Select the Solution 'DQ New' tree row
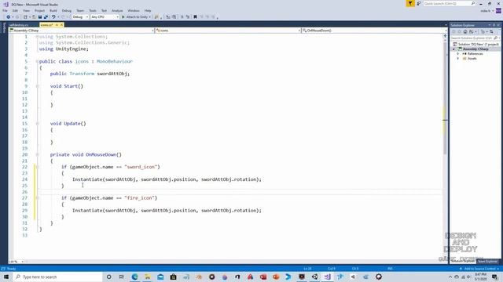The image size is (503, 282). tap(475, 44)
